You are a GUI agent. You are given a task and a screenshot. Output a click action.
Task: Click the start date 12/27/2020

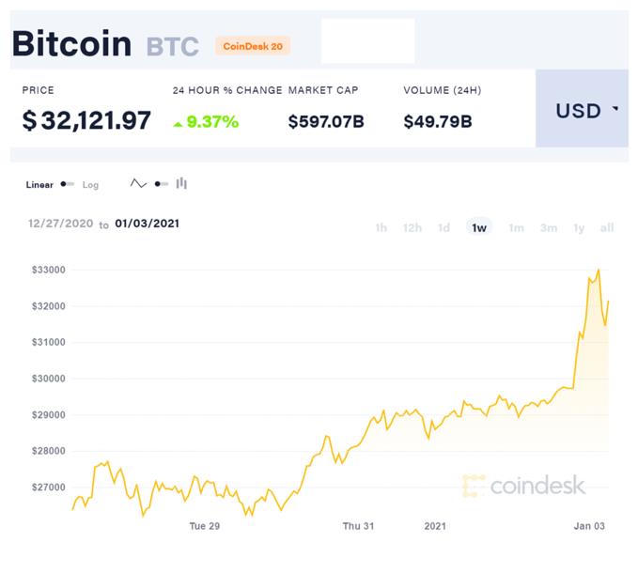point(60,224)
